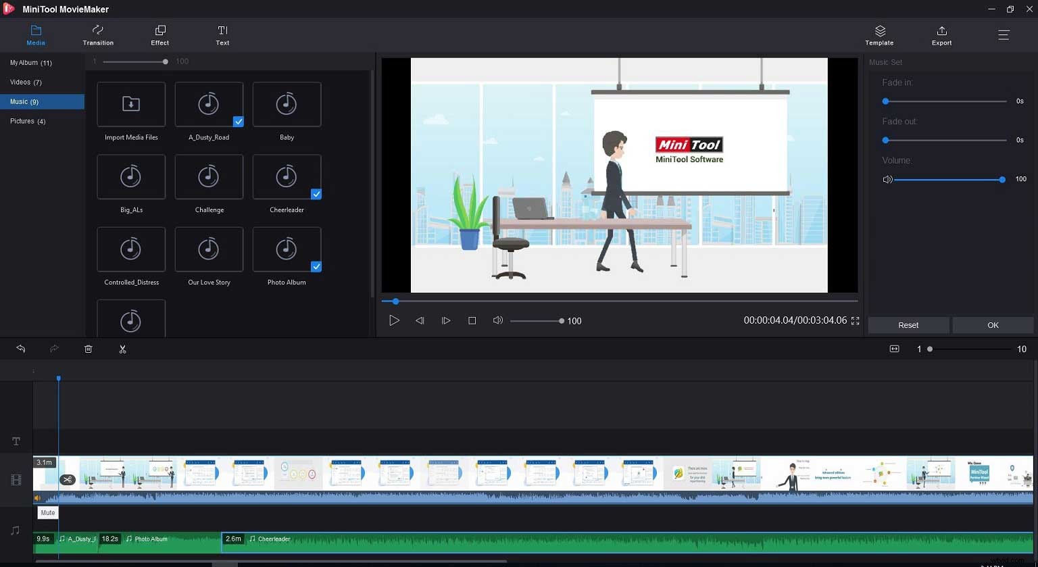Play the video preview
The image size is (1038, 567).
(x=395, y=320)
